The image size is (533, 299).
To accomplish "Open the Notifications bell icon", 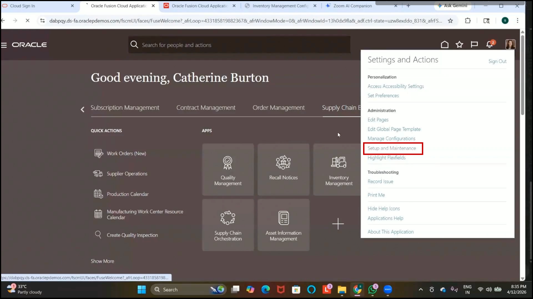I will click(490, 44).
